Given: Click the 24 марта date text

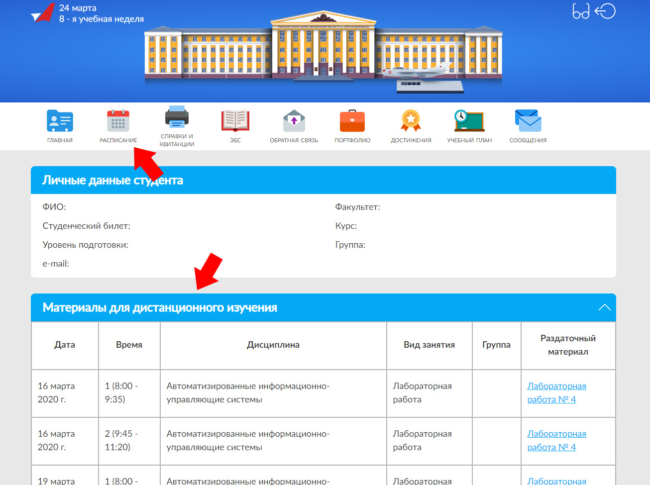Looking at the screenshot, I should [78, 8].
